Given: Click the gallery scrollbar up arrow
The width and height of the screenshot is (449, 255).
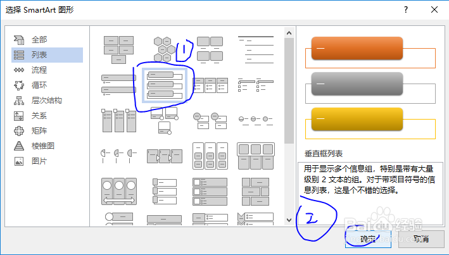Looking at the screenshot, I should click(289, 33).
